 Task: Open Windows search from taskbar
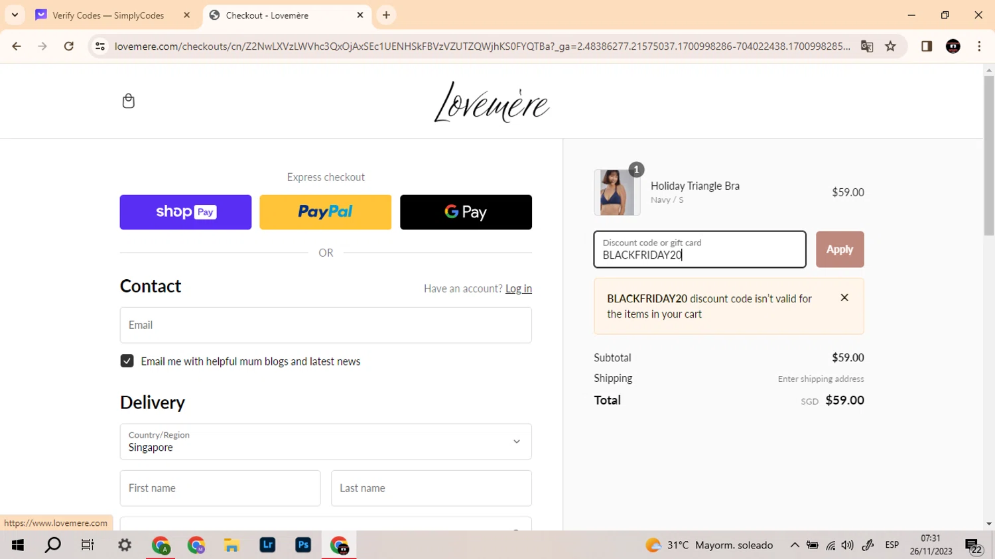(x=52, y=545)
